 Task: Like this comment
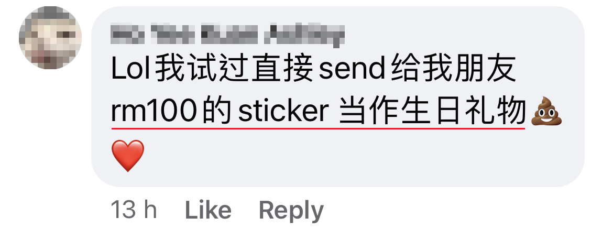[x=207, y=210]
